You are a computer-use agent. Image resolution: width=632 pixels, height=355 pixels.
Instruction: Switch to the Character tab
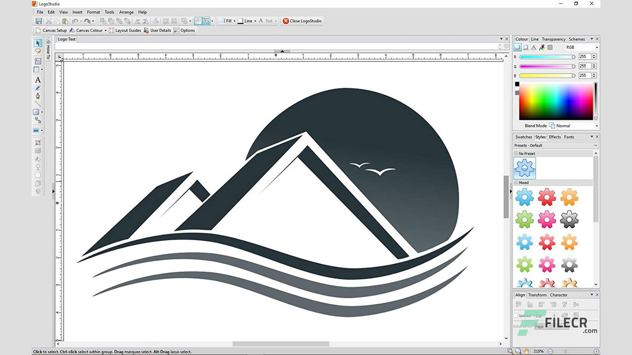[x=558, y=295]
